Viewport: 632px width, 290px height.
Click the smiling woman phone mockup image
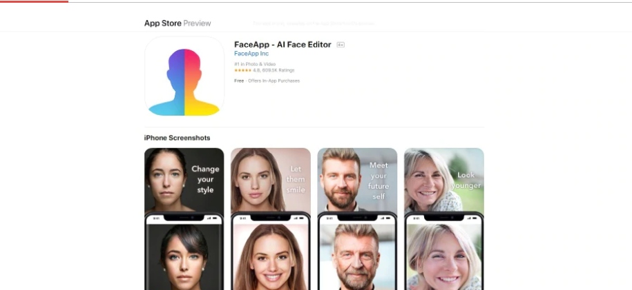tap(271, 251)
